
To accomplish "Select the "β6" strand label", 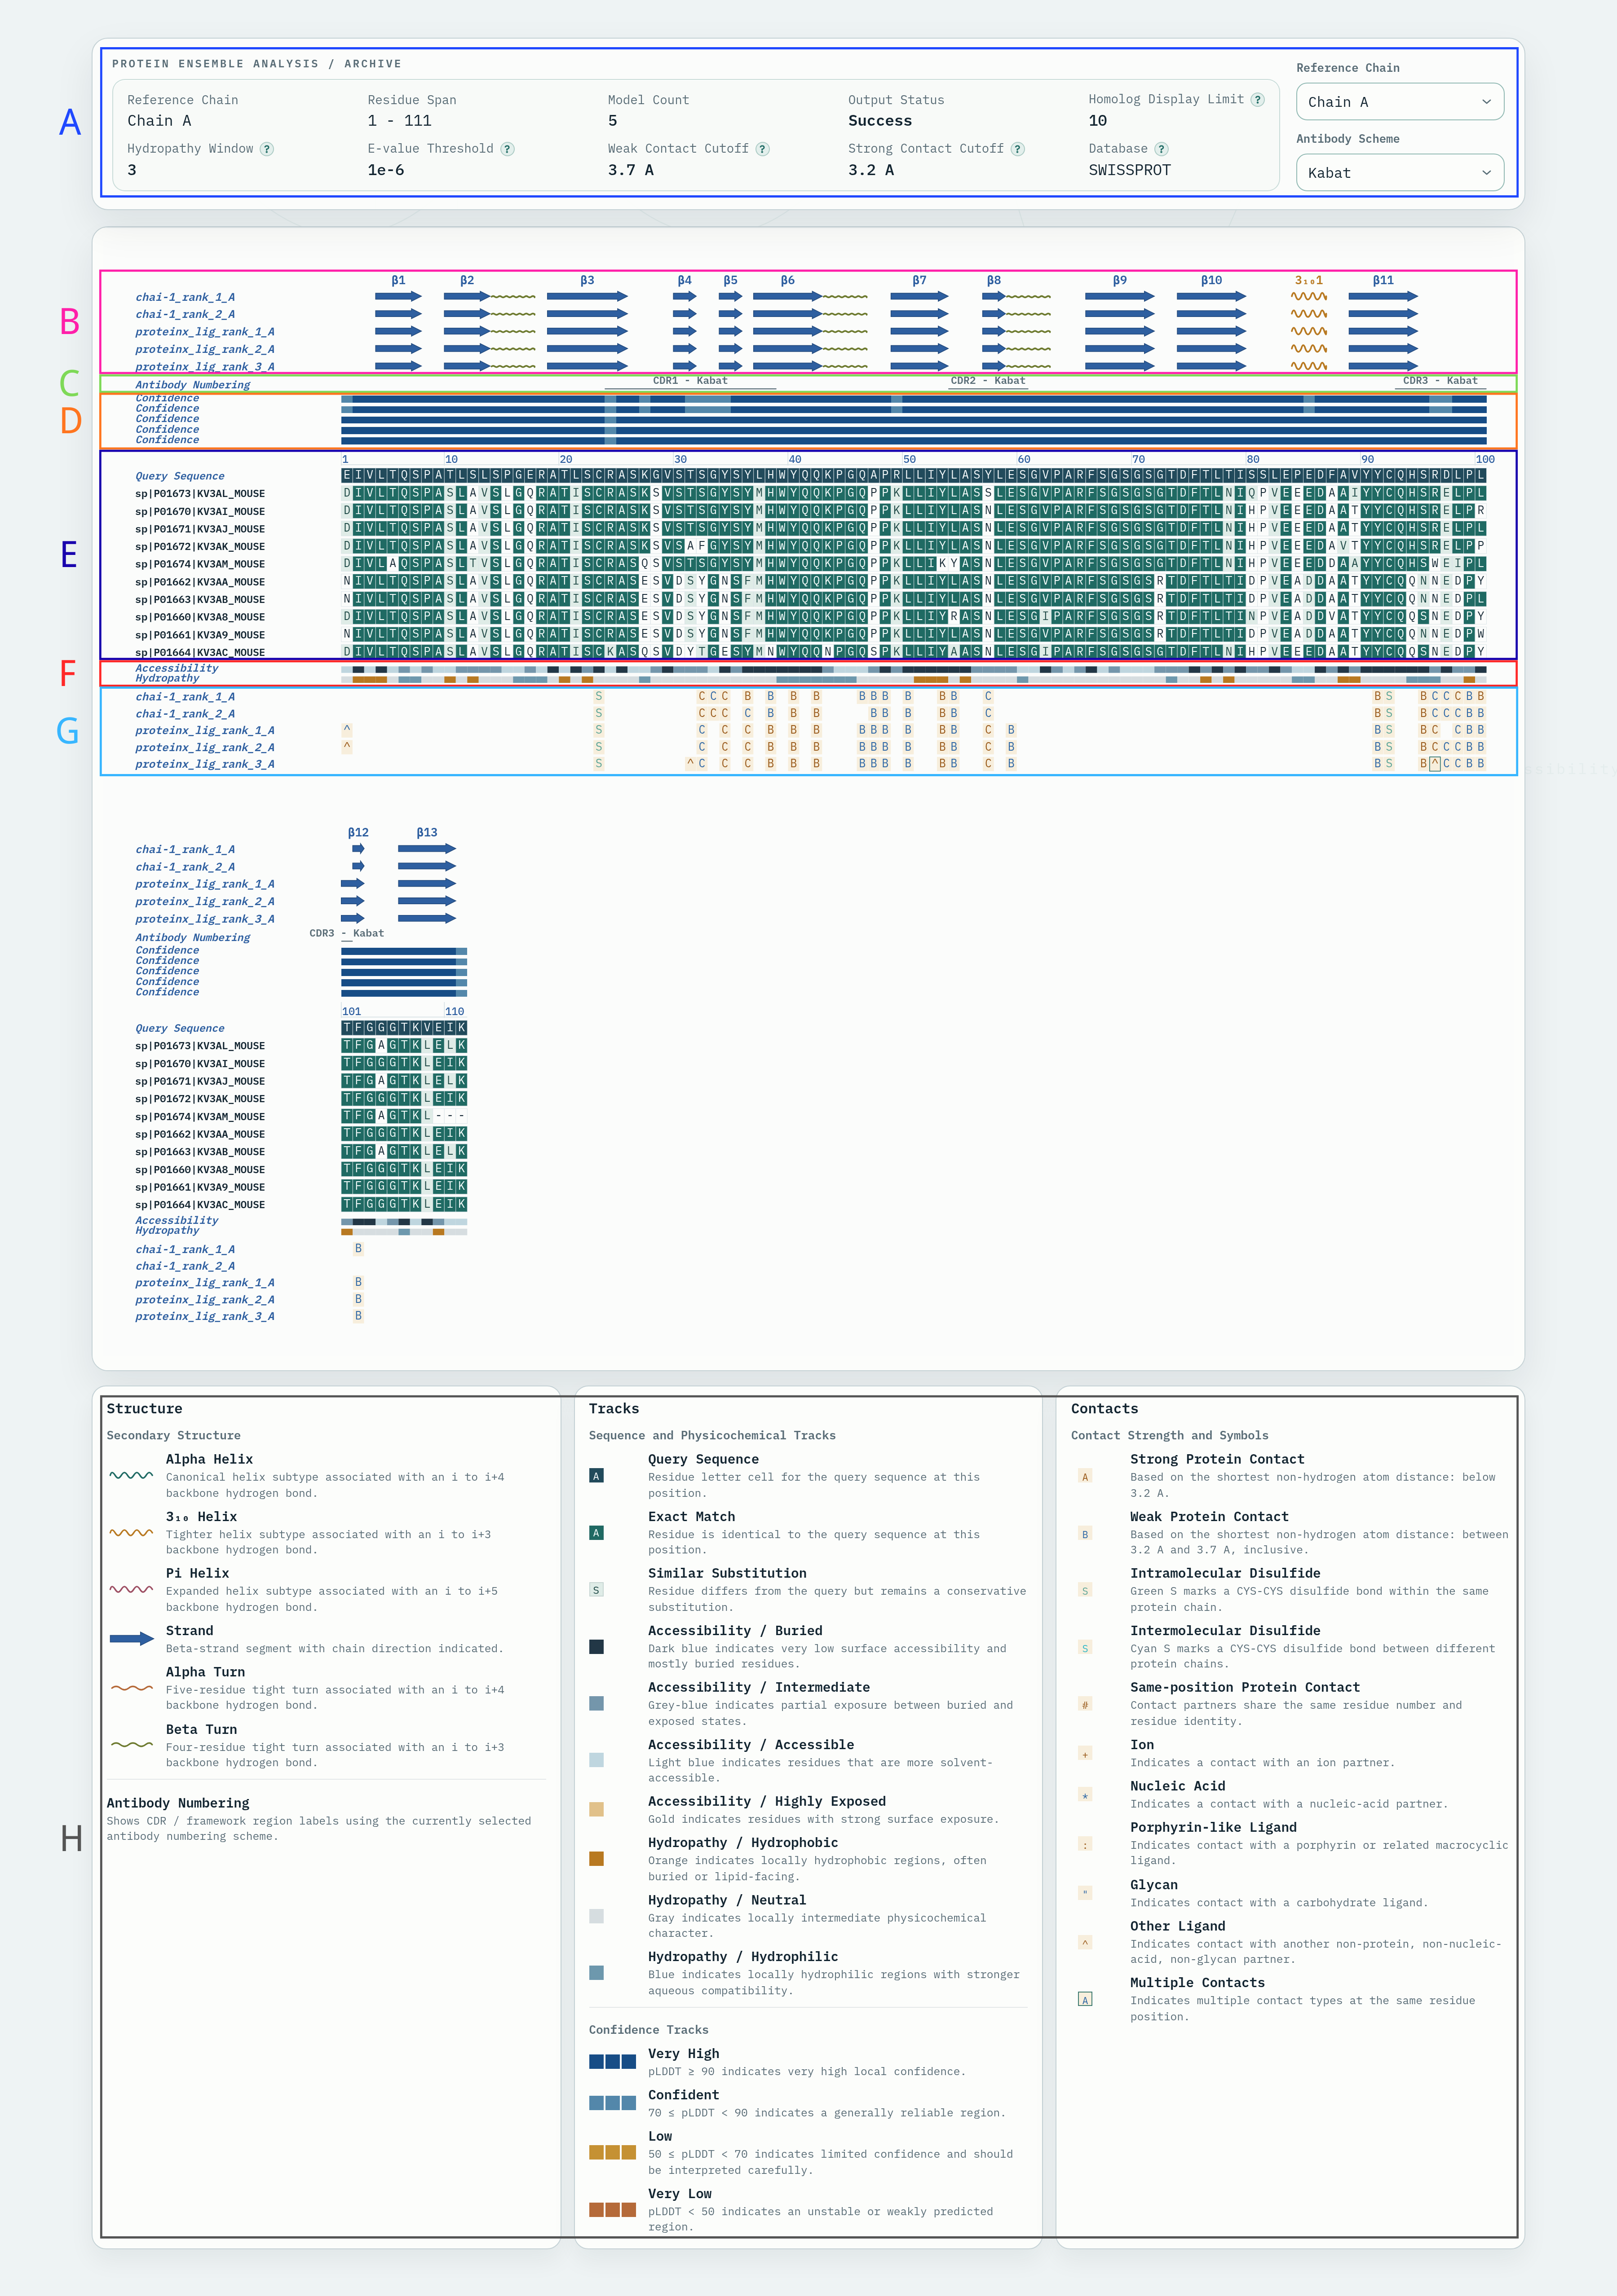I will pos(787,281).
